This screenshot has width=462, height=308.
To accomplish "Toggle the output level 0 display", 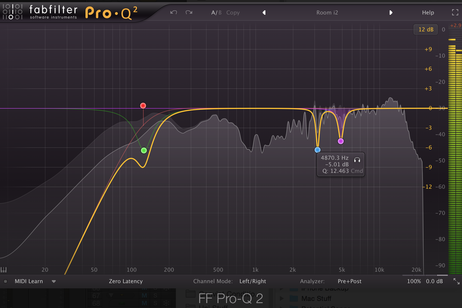I will (443, 29).
